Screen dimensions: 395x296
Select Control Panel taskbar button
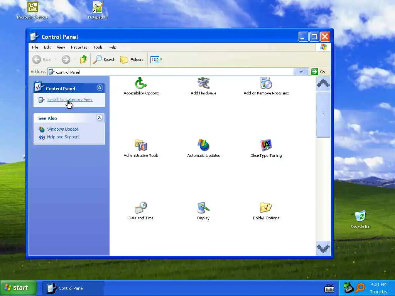(x=73, y=288)
